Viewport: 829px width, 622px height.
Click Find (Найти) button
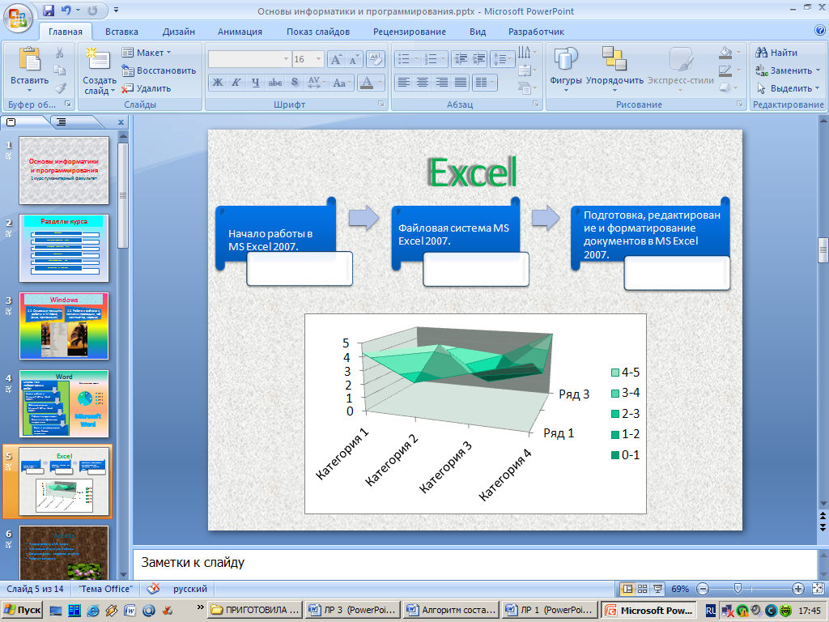pyautogui.click(x=776, y=53)
